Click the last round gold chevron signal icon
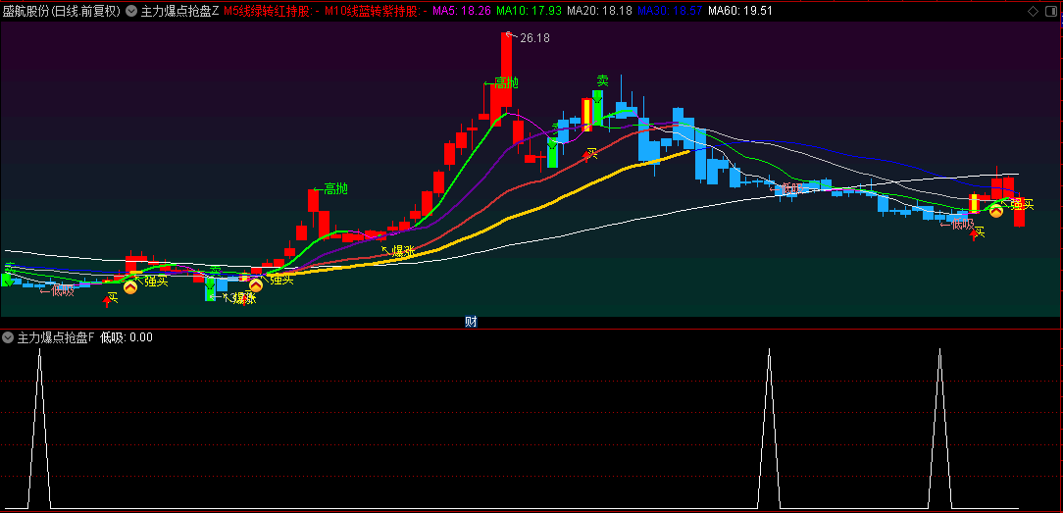1063x513 pixels. coord(996,211)
